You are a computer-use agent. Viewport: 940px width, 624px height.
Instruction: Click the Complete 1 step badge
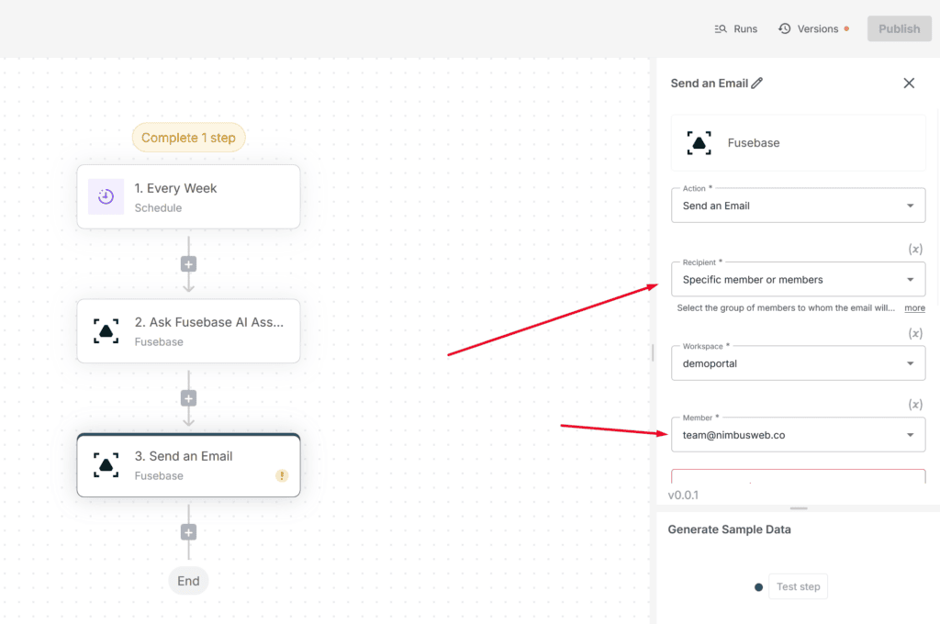188,138
